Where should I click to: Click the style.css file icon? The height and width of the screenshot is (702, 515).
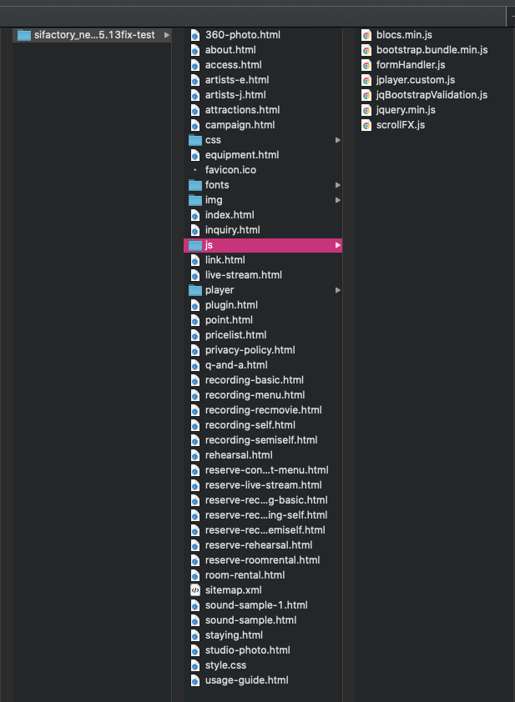[195, 665]
